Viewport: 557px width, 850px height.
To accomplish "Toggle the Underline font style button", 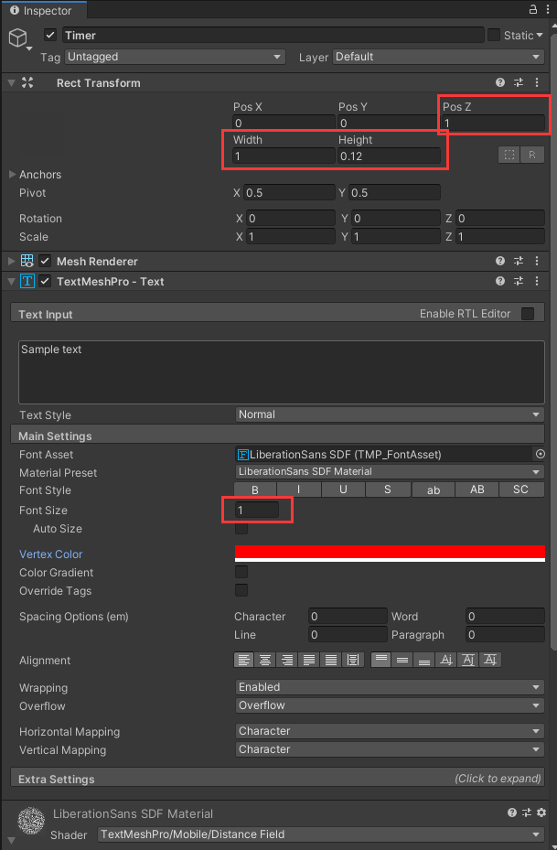I will click(343, 490).
